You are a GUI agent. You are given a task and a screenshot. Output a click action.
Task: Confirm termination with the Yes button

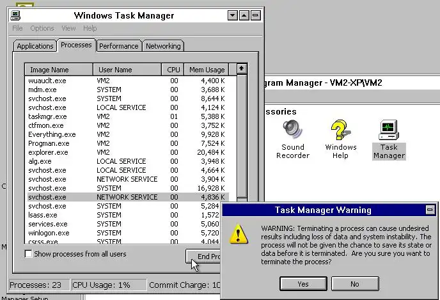(x=303, y=284)
